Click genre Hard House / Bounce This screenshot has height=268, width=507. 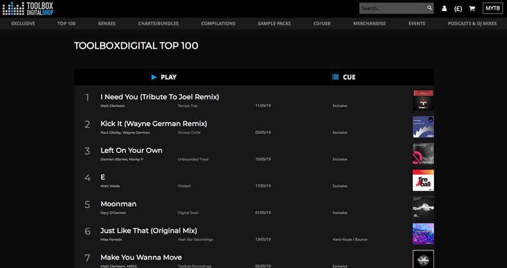350,239
